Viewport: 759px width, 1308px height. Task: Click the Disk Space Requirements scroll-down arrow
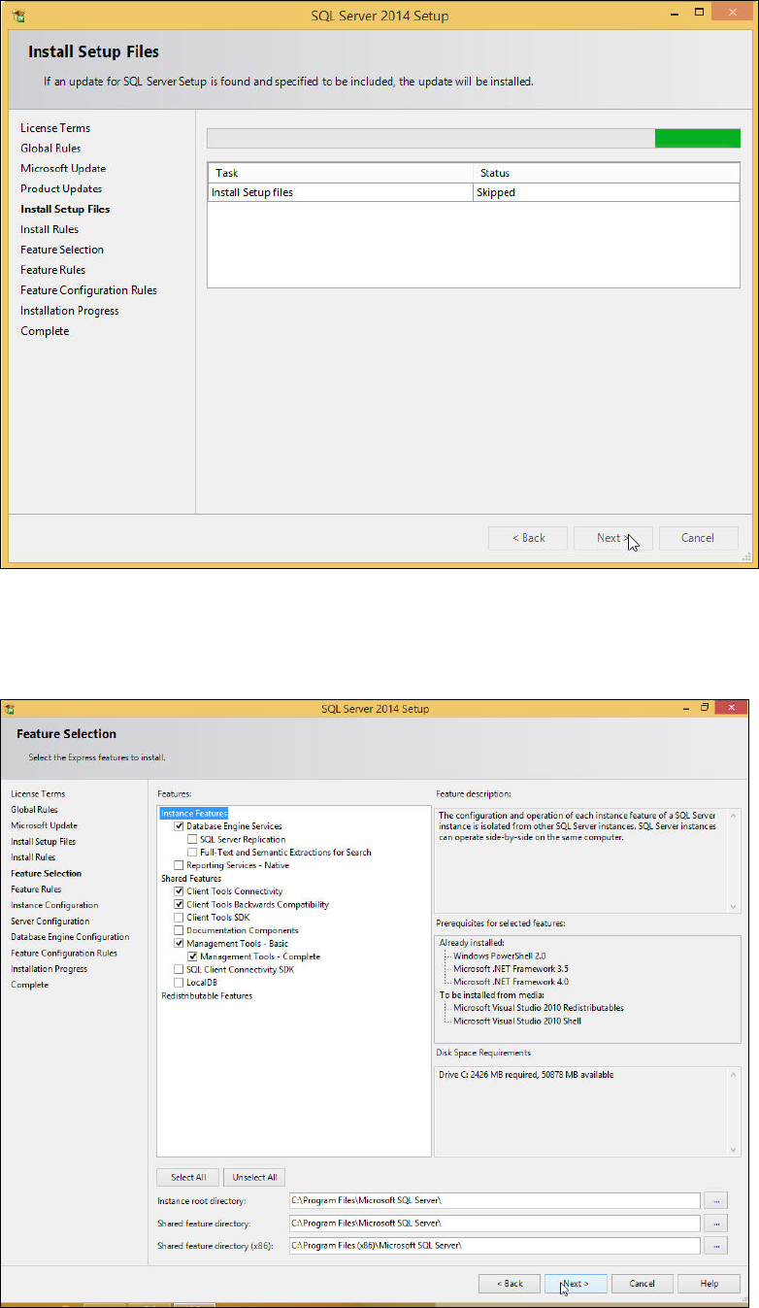[734, 1149]
